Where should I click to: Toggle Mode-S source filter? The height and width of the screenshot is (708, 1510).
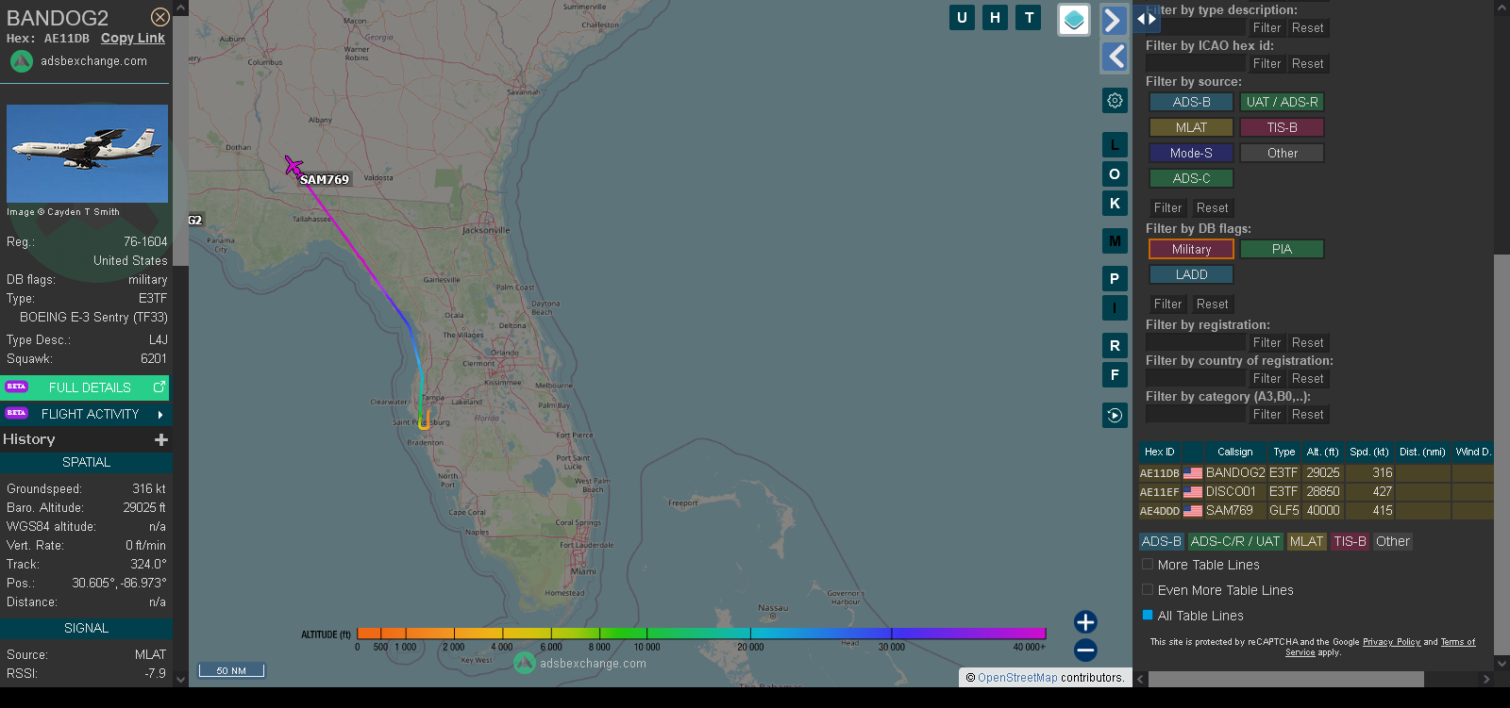pos(1191,153)
